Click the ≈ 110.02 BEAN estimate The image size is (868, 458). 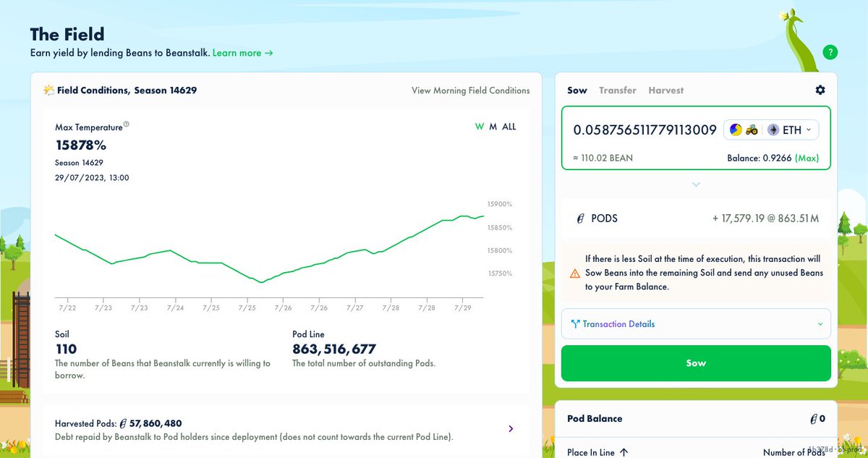tap(602, 158)
